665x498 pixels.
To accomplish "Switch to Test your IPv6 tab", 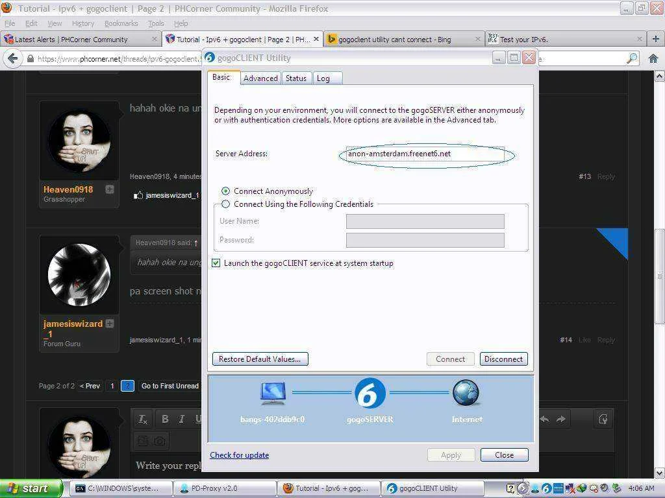I will click(566, 40).
